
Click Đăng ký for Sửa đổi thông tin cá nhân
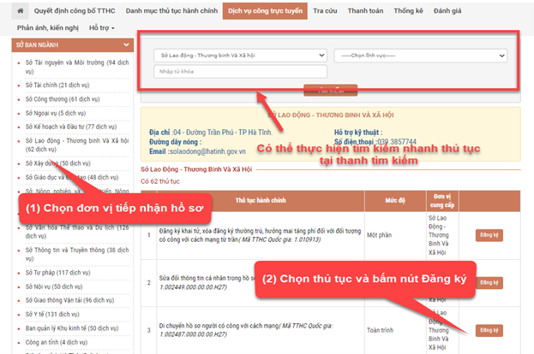[x=489, y=283]
